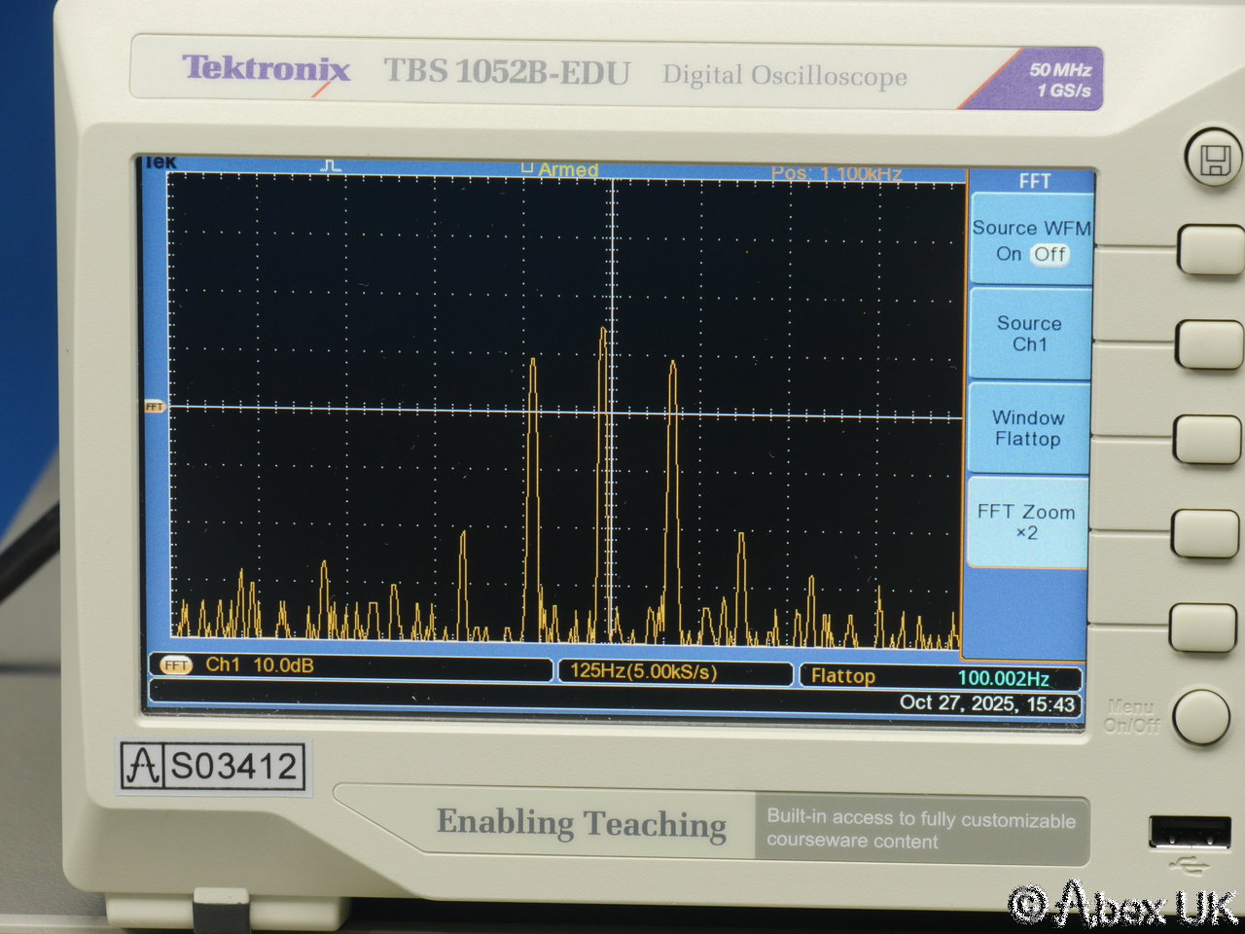Click the FFT marker on left graticule edge
Image resolution: width=1245 pixels, height=934 pixels.
click(155, 406)
